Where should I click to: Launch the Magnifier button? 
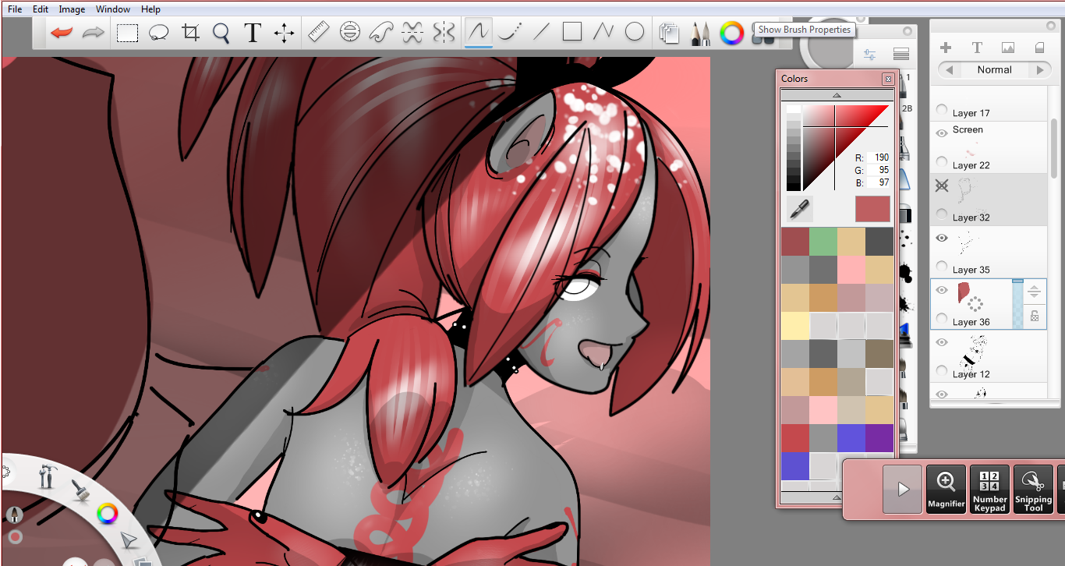pyautogui.click(x=946, y=490)
